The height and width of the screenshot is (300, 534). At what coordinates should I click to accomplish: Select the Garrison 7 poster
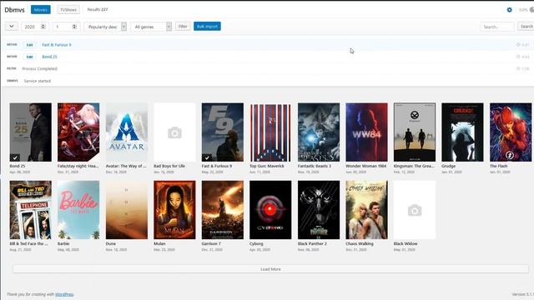(223, 210)
